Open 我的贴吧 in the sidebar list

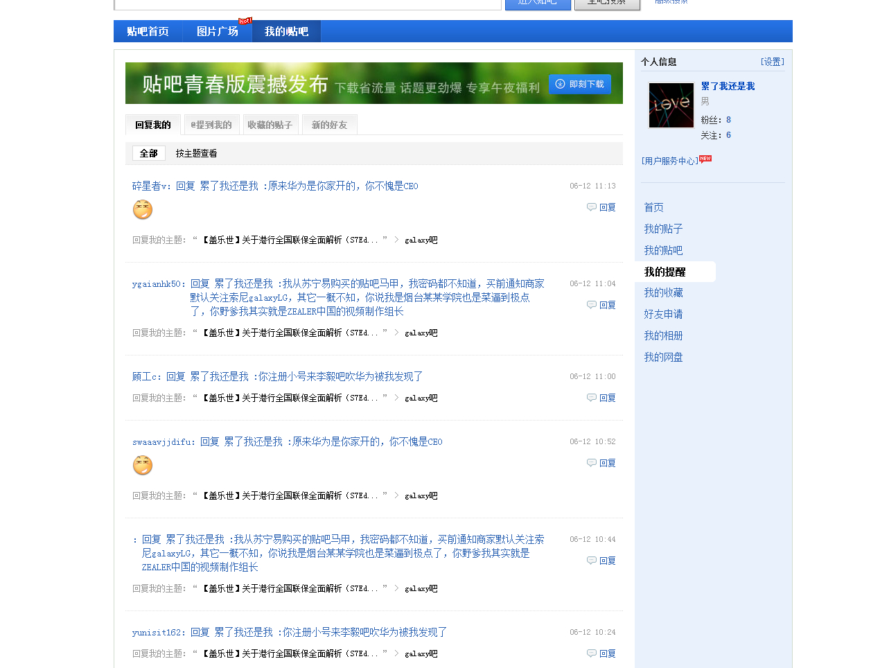[x=664, y=250]
